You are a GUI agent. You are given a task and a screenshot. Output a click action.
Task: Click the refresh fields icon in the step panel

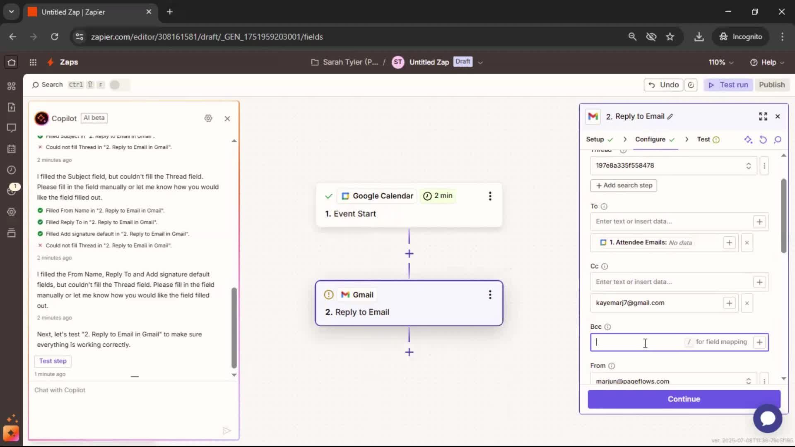(x=763, y=139)
